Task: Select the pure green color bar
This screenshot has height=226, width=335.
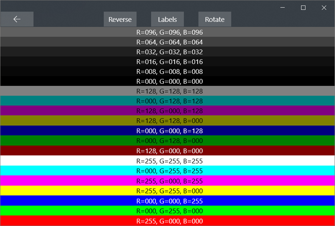Action: click(167, 211)
